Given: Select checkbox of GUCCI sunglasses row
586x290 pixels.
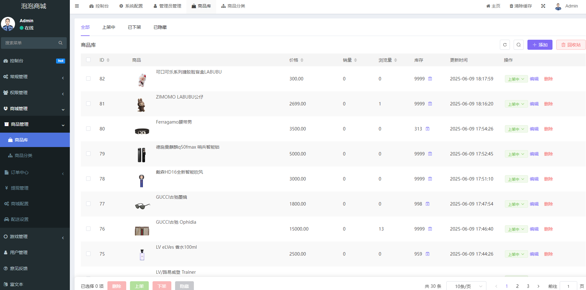Looking at the screenshot, I should (88, 204).
